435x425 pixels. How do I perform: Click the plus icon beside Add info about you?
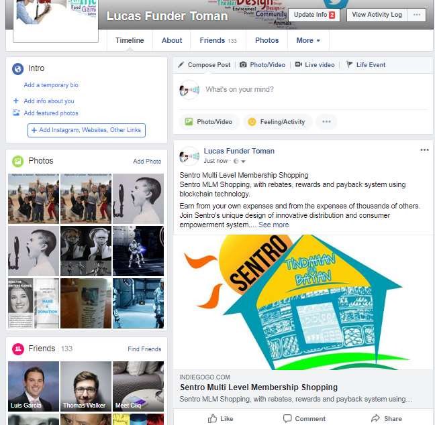(x=16, y=101)
